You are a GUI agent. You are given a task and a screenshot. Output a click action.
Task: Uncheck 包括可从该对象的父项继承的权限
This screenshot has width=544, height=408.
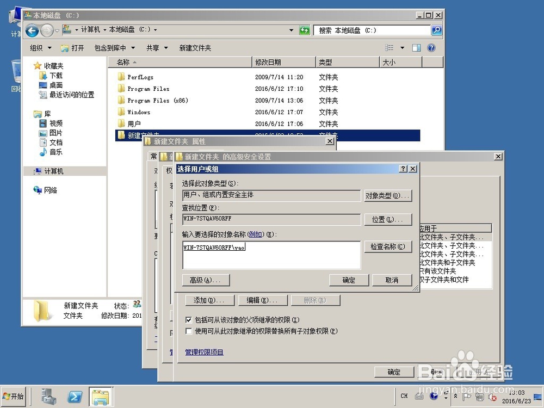tap(189, 320)
